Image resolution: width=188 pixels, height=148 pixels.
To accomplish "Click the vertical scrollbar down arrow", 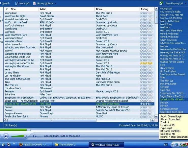I will click(156, 116).
